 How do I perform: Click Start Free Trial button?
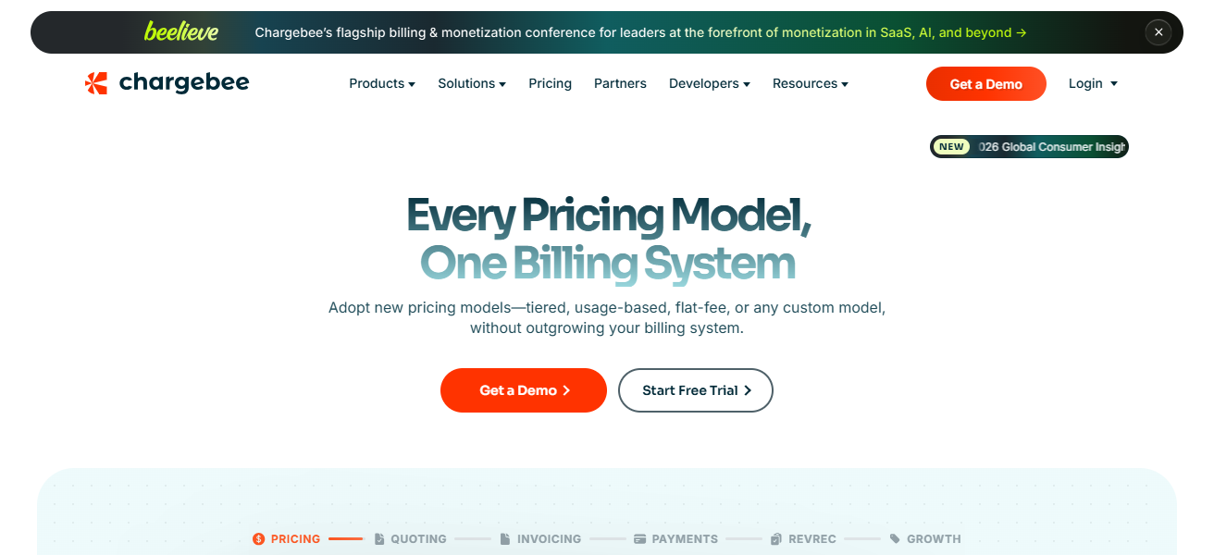[695, 390]
